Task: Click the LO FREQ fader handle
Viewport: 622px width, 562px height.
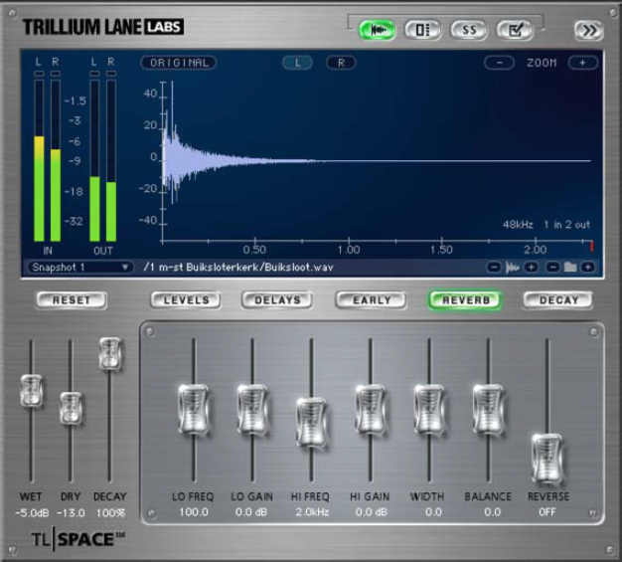Action: [x=193, y=409]
